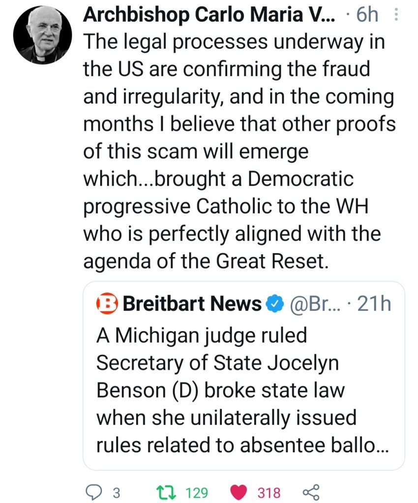This screenshot has height=503, width=418.
Task: Click the 6h tweet timestamp
Action: tap(367, 16)
